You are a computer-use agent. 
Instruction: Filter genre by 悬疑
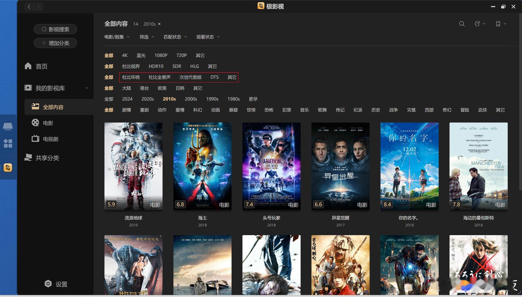point(233,110)
